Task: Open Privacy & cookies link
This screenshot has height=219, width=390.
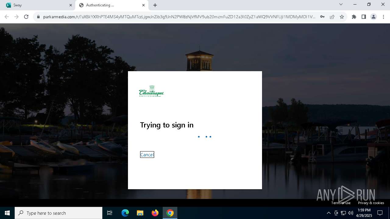Action: pyautogui.click(x=371, y=203)
